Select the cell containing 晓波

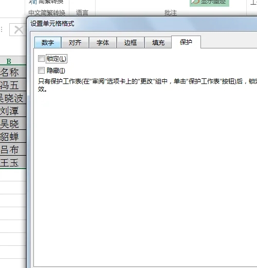(x=13, y=98)
